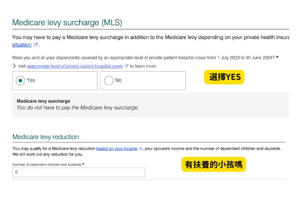299x197 pixels.
Task: Click external link icon after "based on your income"
Action: tap(141, 149)
